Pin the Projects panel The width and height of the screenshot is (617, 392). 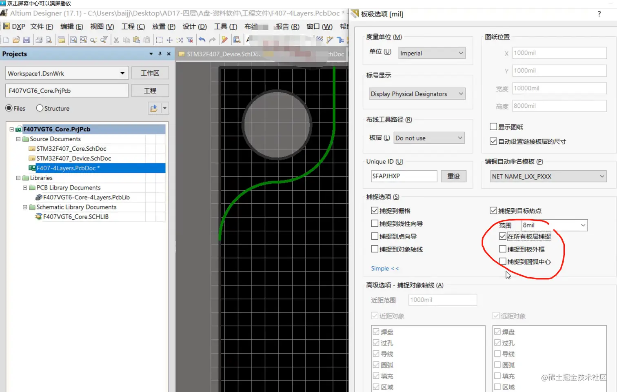160,54
